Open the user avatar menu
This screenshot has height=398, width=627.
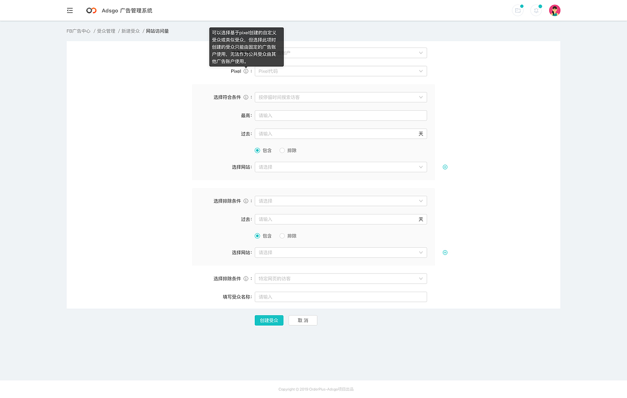click(555, 10)
